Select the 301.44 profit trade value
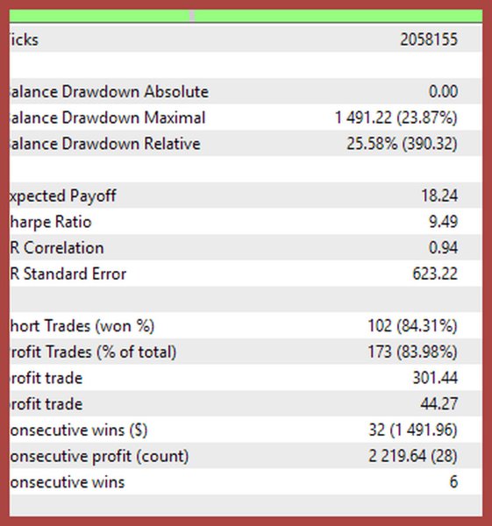Image resolution: width=492 pixels, height=526 pixels. click(x=435, y=378)
